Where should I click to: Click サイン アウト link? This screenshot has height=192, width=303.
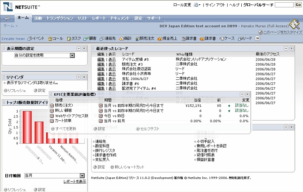215,5
